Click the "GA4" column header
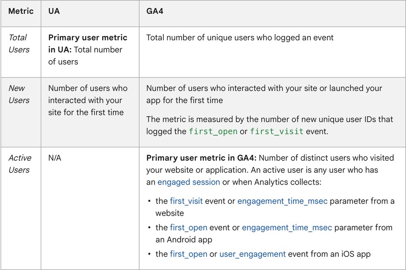The width and height of the screenshot is (406, 270). coord(155,11)
